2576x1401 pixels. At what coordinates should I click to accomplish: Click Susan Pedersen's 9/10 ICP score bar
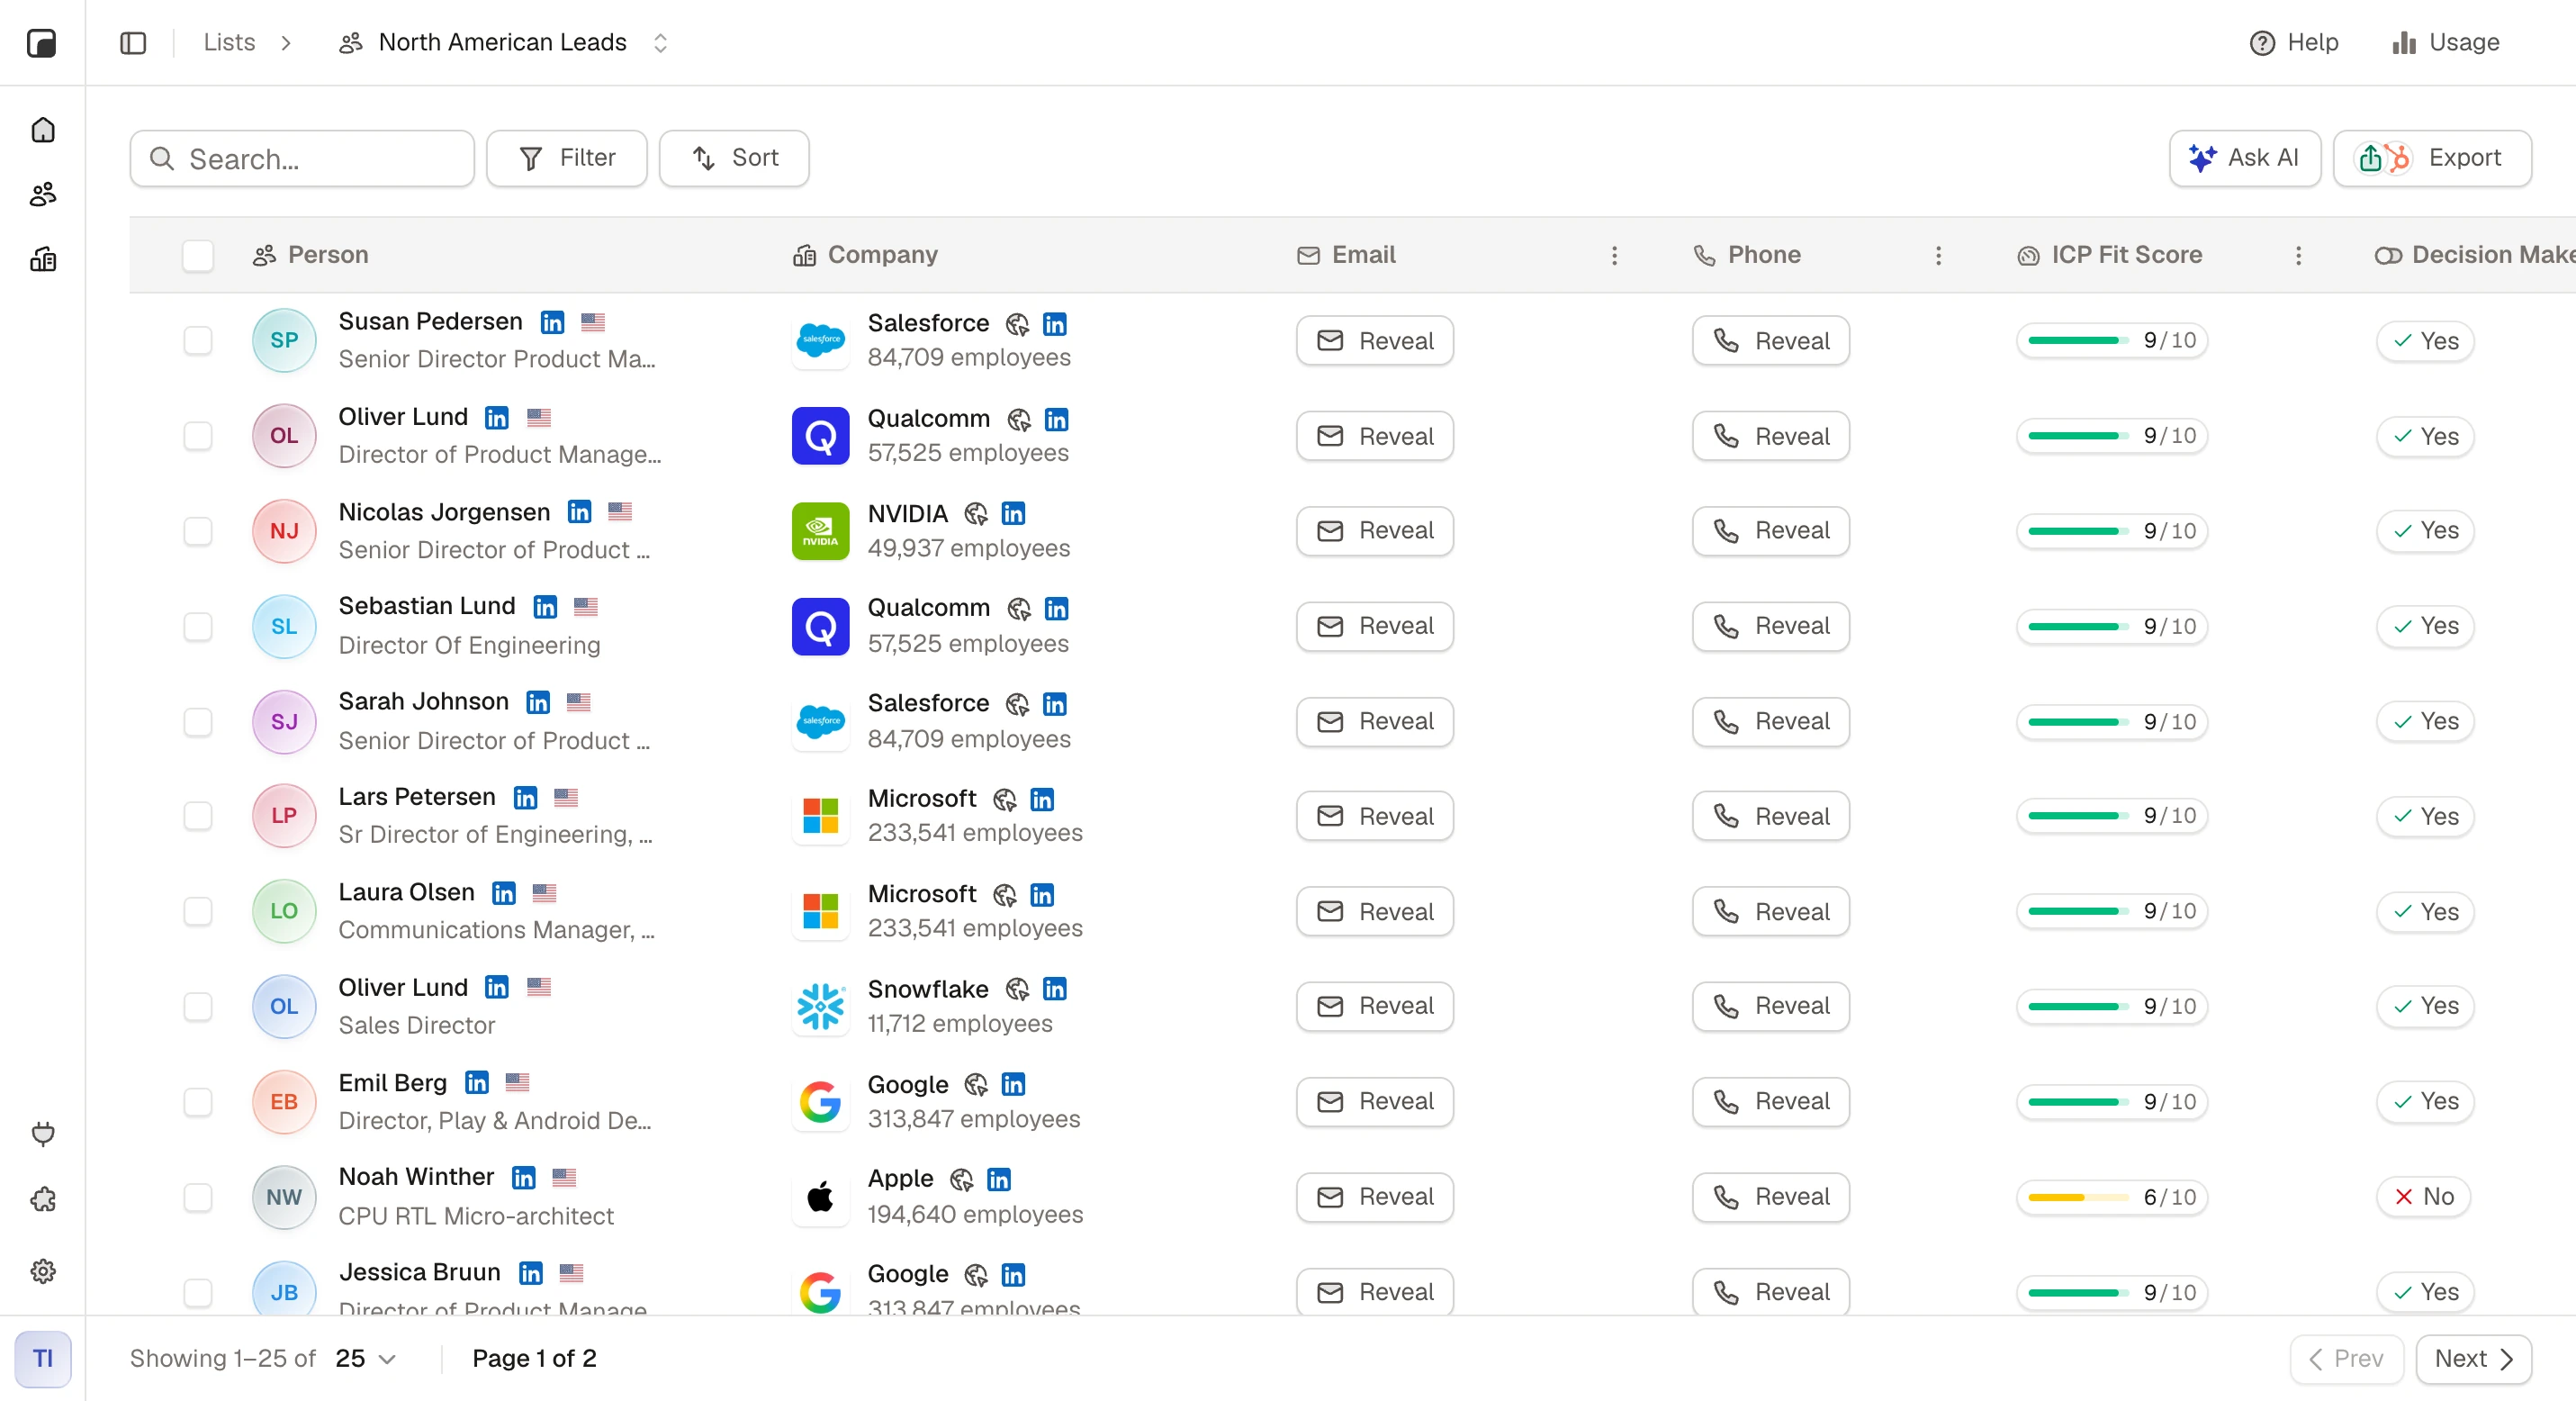point(2112,341)
